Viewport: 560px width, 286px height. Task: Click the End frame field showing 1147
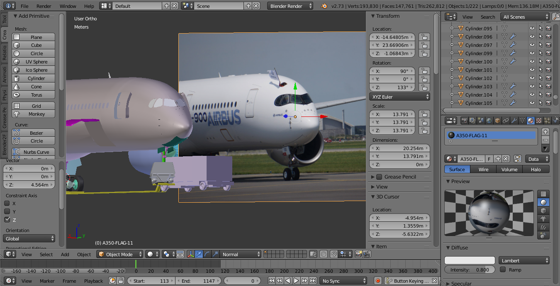(199, 281)
